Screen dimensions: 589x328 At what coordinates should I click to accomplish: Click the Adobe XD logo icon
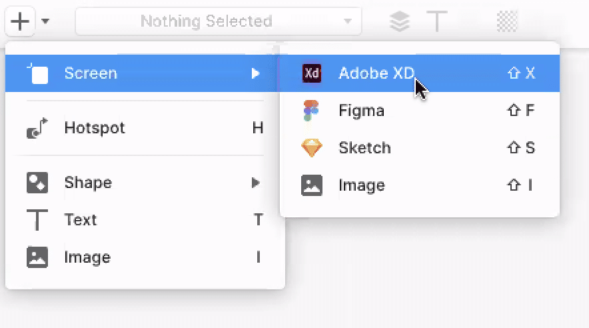[312, 73]
